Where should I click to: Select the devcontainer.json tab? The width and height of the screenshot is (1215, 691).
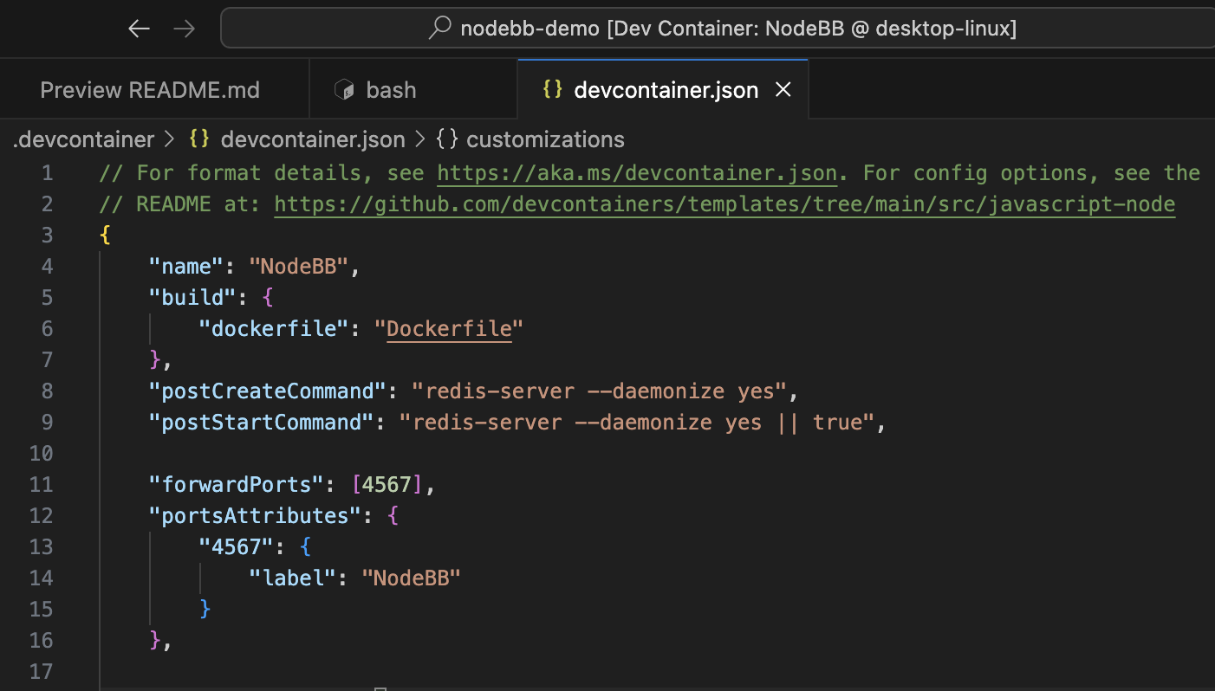point(663,90)
